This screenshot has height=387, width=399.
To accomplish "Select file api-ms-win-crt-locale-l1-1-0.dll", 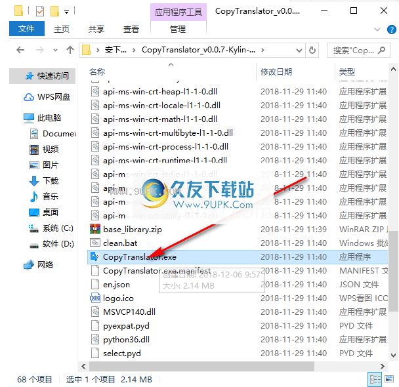I will click(162, 105).
